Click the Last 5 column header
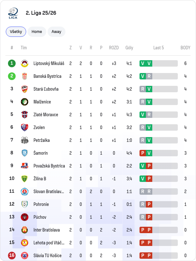Screen dimensions: 196x261 [159, 48]
